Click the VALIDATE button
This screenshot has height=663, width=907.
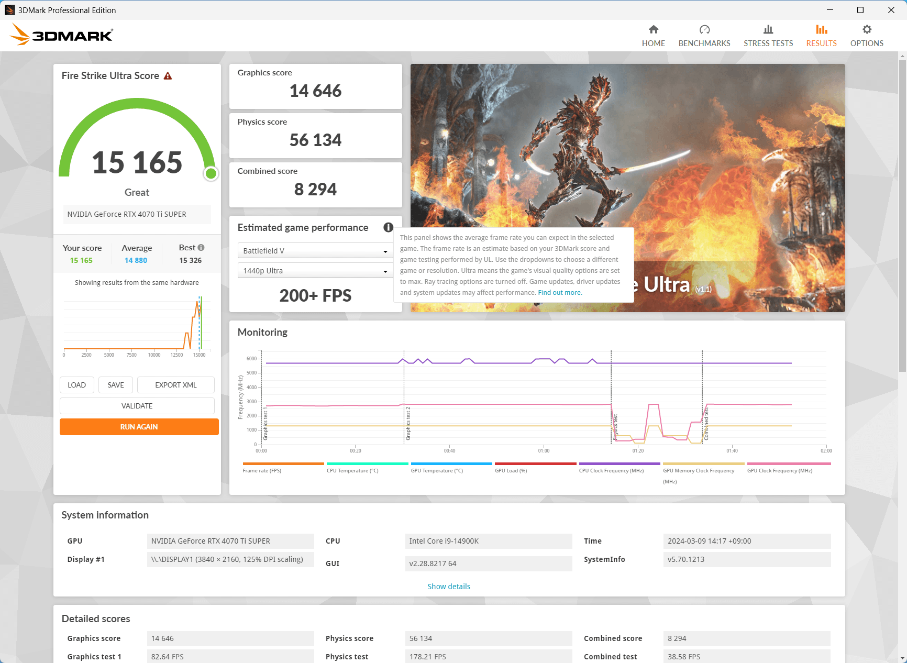[x=137, y=406]
